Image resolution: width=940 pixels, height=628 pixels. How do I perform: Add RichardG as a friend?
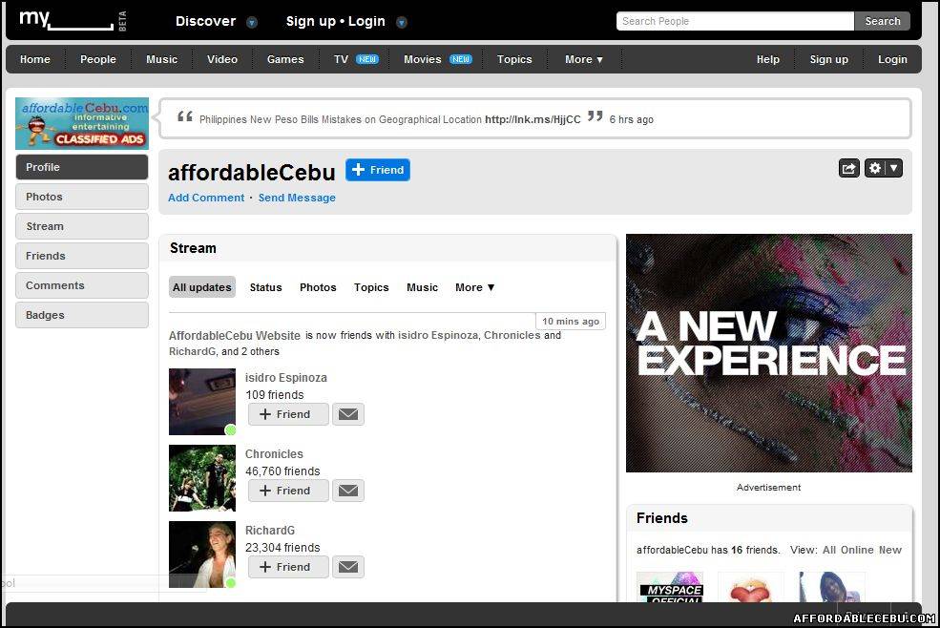click(x=288, y=567)
